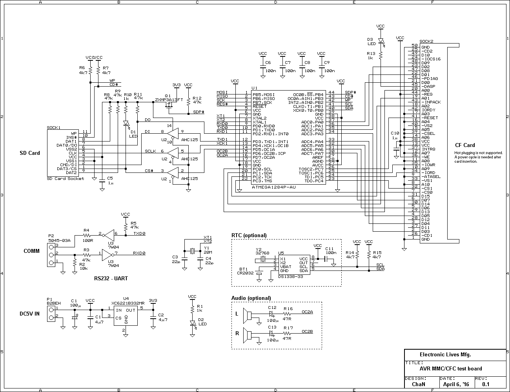This screenshot has height=392, width=510.
Task: Select the 'Audio (optional)' heading
Action: (251, 298)
